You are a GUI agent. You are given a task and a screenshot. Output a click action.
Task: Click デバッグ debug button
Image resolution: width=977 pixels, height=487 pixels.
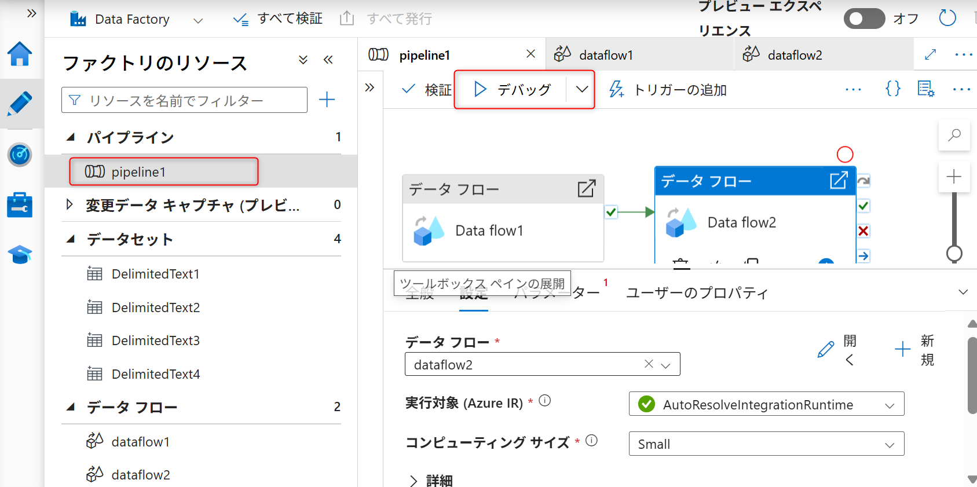click(512, 89)
